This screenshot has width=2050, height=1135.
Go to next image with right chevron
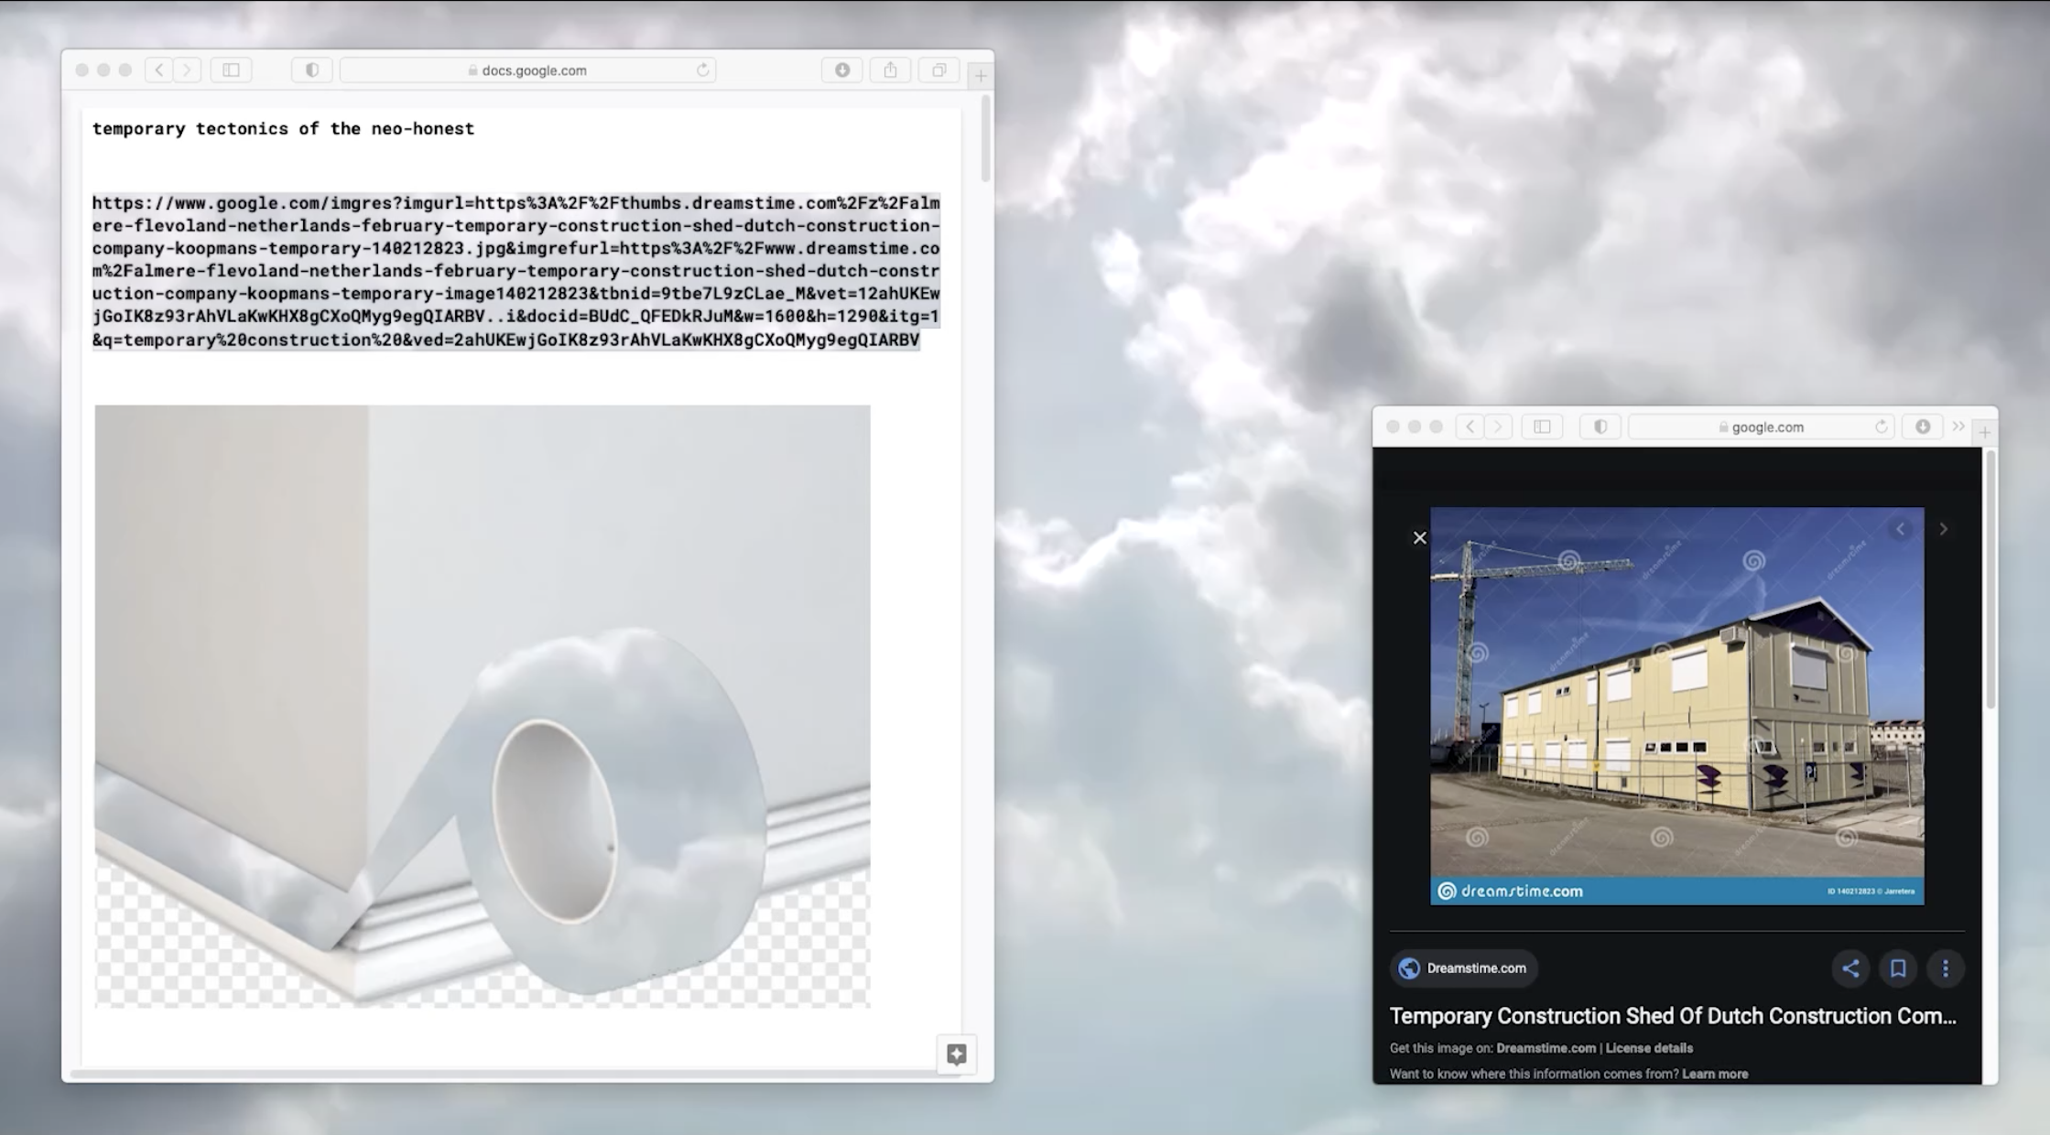coord(1943,529)
